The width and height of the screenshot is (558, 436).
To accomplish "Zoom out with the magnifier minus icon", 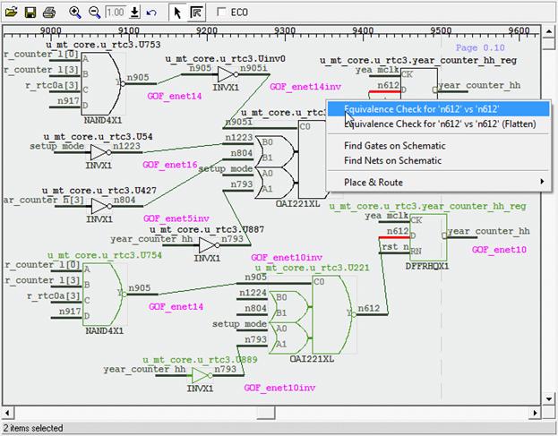I will click(94, 12).
